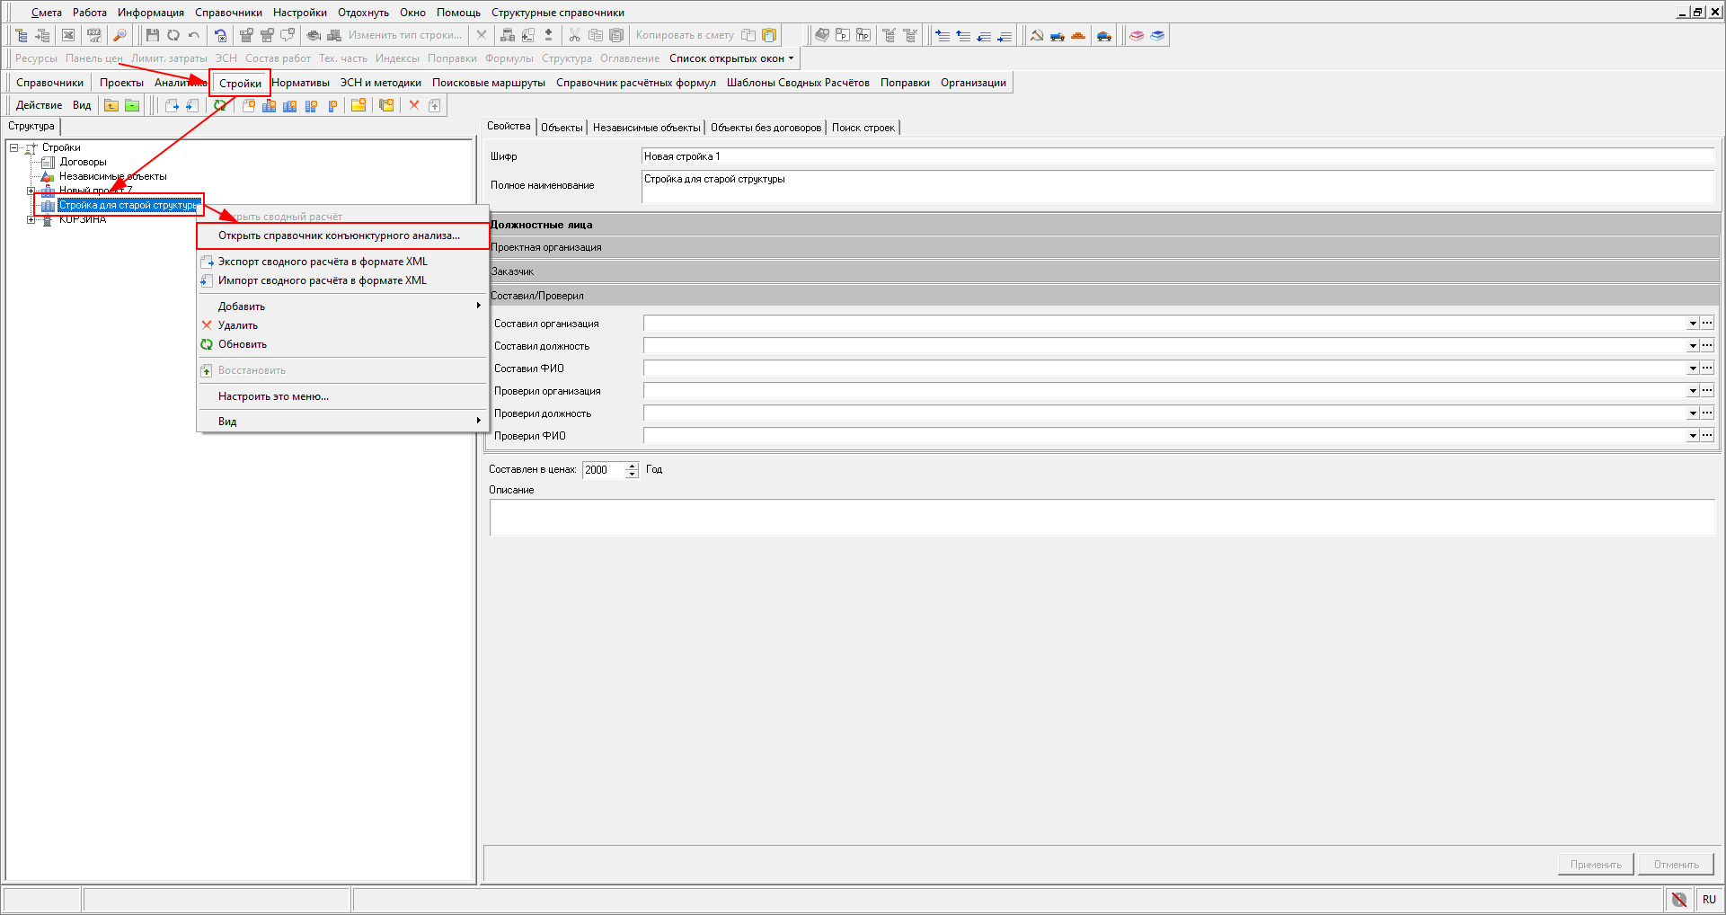Click the pink stacked books icon
This screenshot has height=915, width=1726.
coord(1137,35)
